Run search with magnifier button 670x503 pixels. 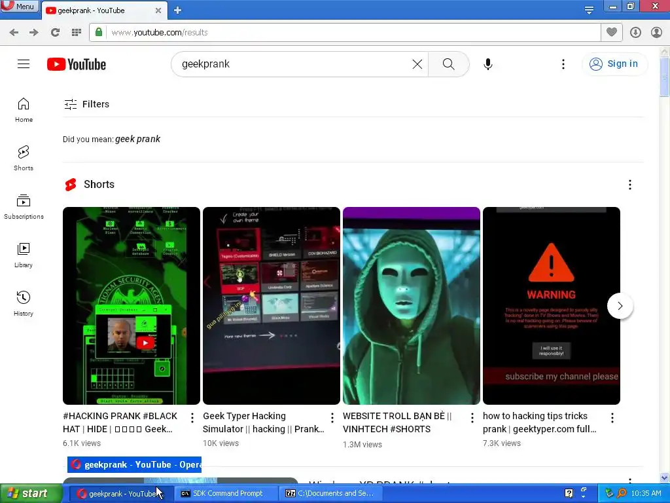[449, 64]
